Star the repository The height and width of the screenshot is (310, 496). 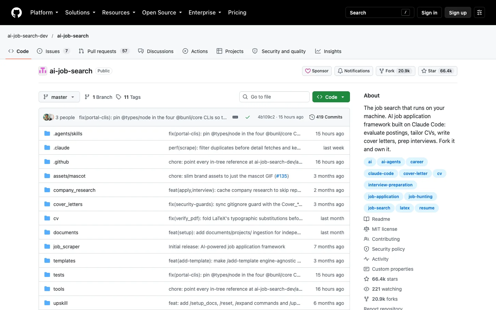(438, 71)
